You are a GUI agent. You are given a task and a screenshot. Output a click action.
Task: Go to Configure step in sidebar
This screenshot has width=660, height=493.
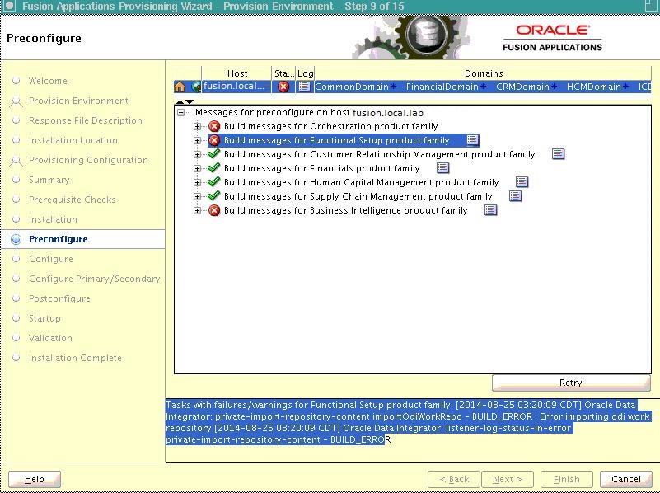click(x=51, y=259)
